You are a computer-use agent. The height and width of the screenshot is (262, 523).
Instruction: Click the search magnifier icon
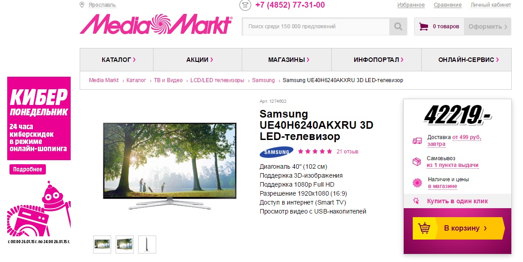(398, 26)
